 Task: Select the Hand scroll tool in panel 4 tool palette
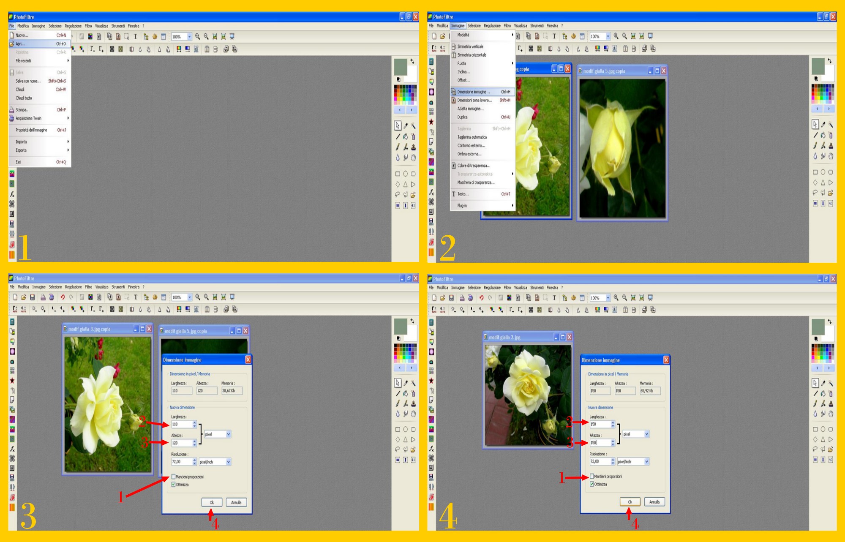[831, 414]
